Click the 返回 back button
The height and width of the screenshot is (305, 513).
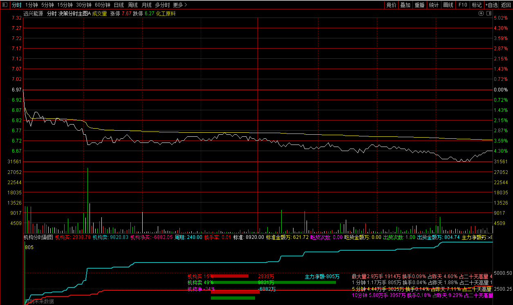click(506, 5)
